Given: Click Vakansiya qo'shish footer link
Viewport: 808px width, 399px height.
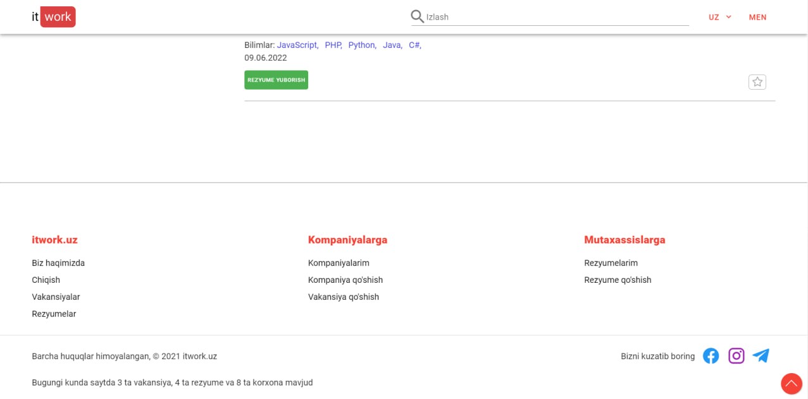Looking at the screenshot, I should (343, 297).
